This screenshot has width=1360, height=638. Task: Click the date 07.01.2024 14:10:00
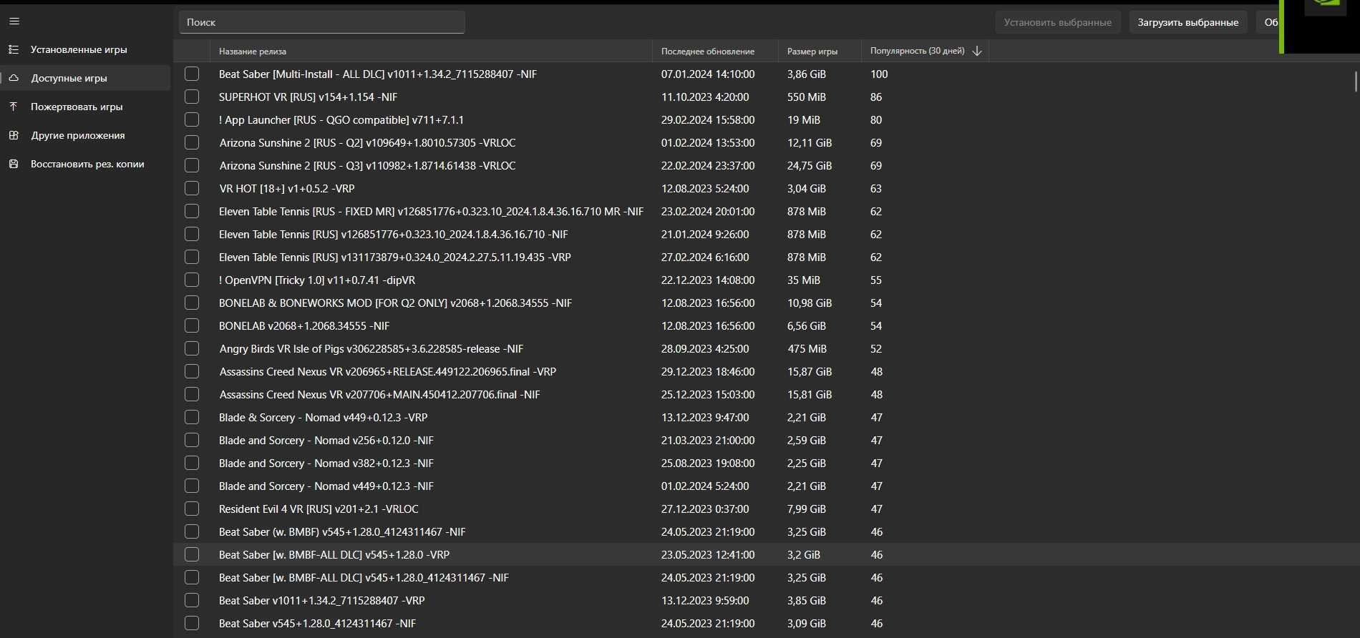(x=708, y=74)
